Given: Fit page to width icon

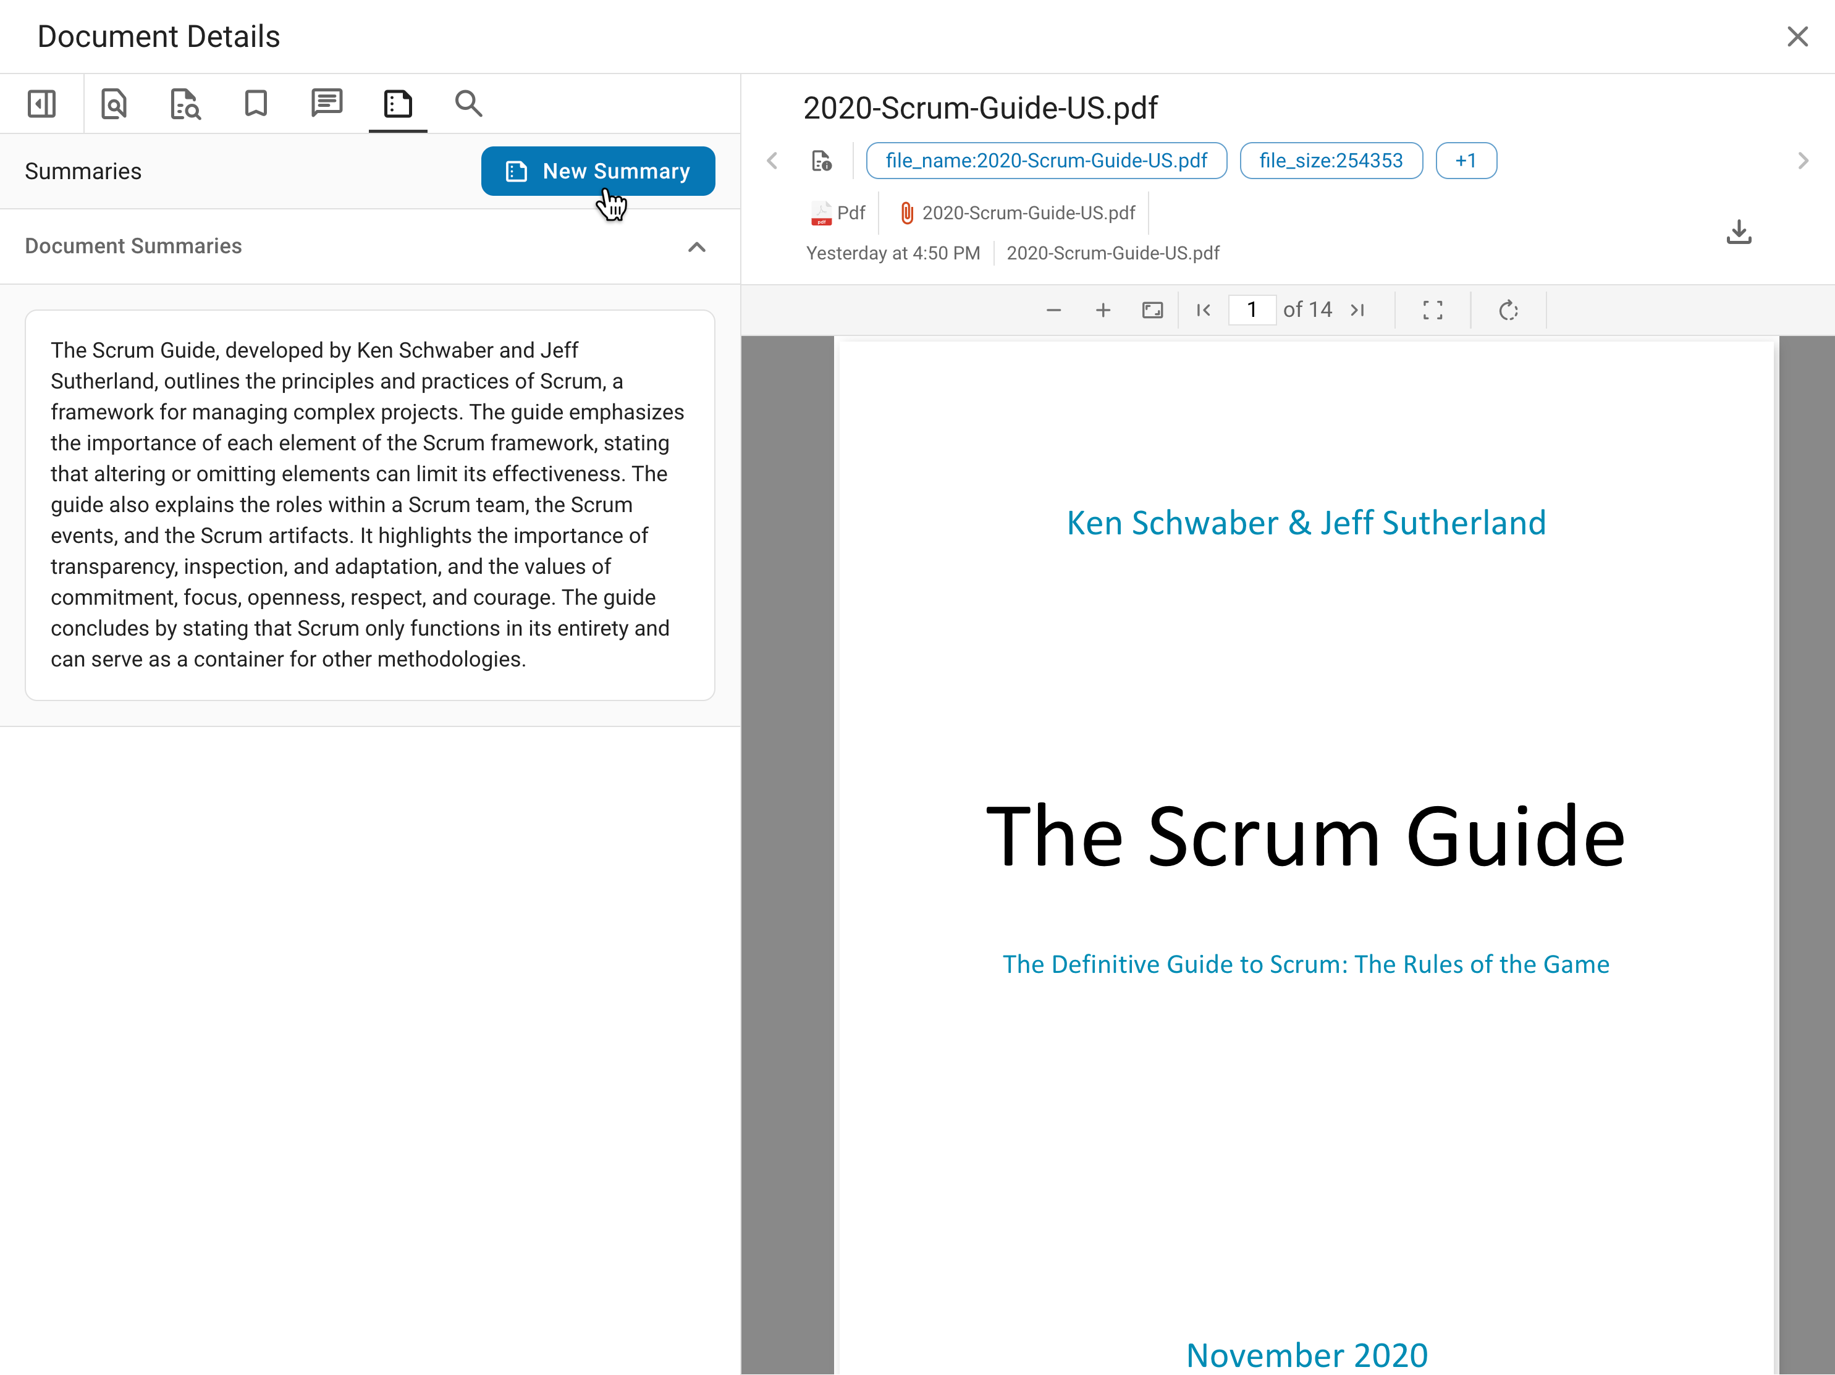Looking at the screenshot, I should click(x=1152, y=310).
